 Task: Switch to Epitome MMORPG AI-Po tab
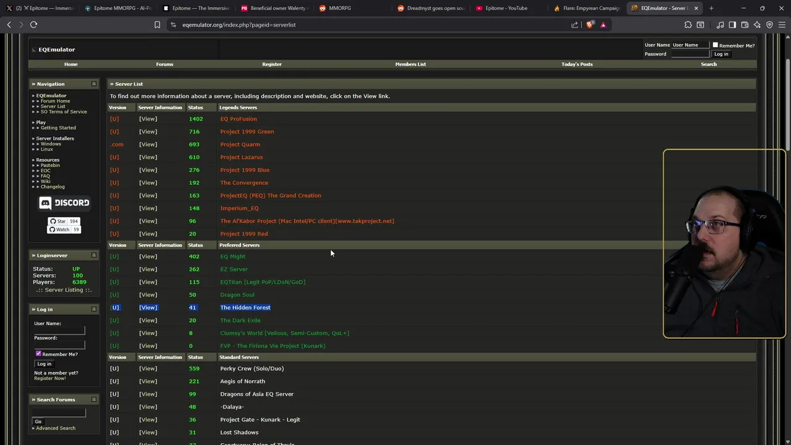click(x=117, y=8)
